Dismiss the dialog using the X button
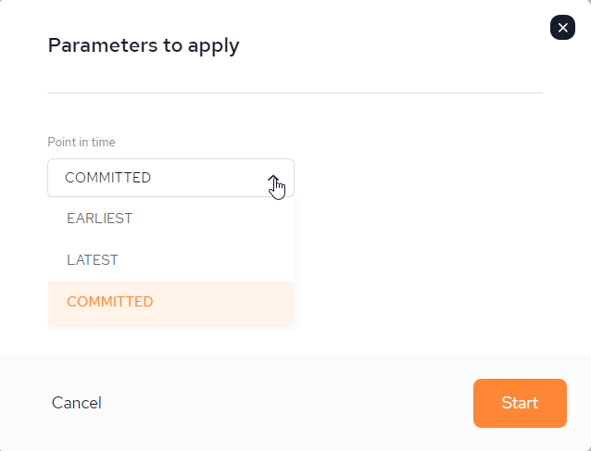Viewport: 591px width, 451px height. point(562,28)
